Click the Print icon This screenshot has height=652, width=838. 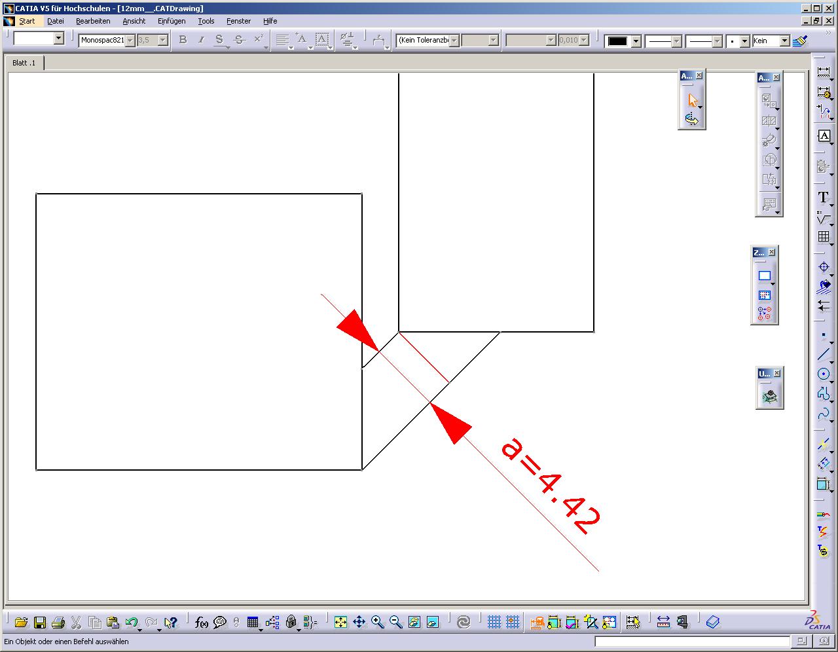58,622
